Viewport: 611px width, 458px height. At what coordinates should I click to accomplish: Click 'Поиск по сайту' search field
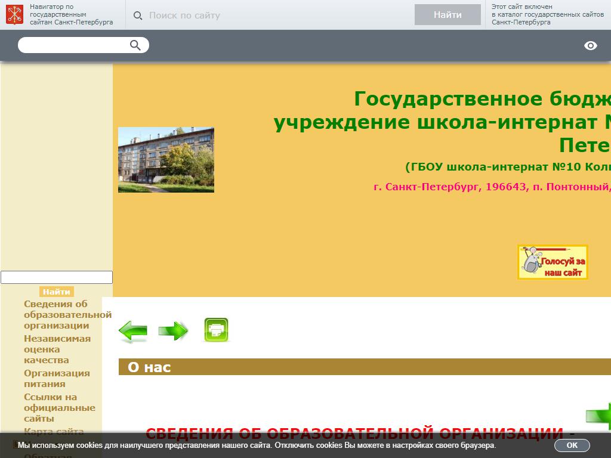coord(274,16)
